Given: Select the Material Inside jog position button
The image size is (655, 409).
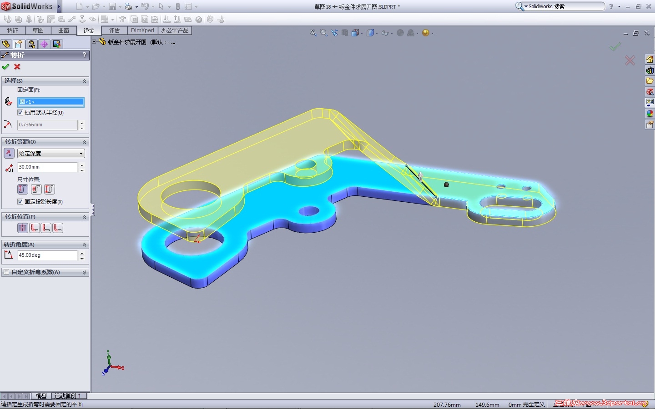Looking at the screenshot, I should click(35, 228).
